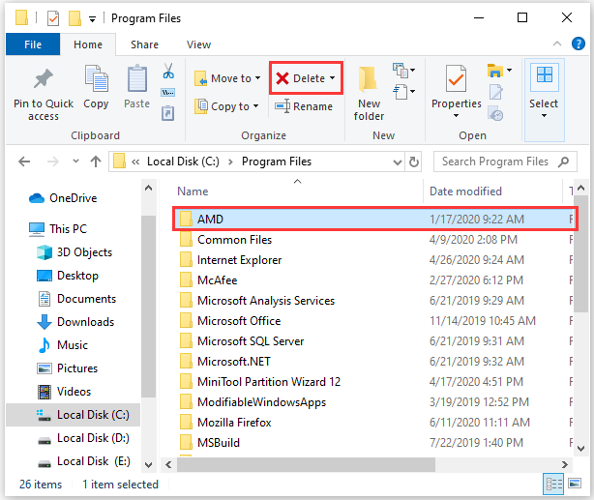Switch to Details view icon in status bar
Viewport: 594px width, 500px height.
click(x=553, y=485)
